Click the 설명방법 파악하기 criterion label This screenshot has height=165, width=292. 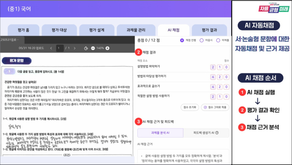pos(149,67)
